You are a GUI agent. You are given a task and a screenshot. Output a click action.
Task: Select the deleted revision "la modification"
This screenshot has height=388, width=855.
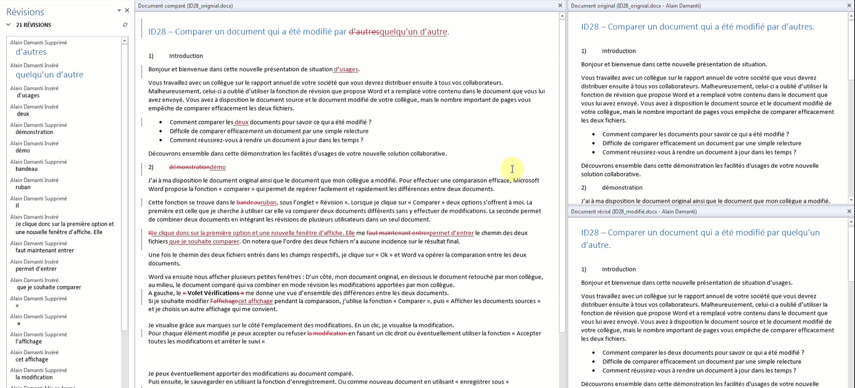click(34, 377)
